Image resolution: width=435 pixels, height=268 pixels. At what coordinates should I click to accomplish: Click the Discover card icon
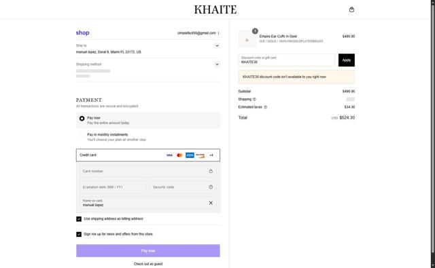[200, 155]
